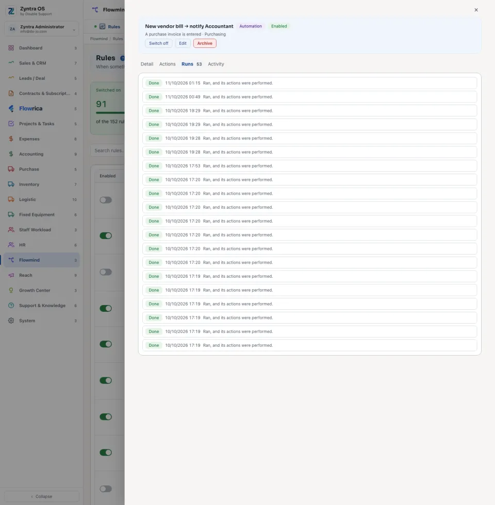Click the Zyntra OS logo icon
The image size is (495, 505).
click(x=11, y=11)
